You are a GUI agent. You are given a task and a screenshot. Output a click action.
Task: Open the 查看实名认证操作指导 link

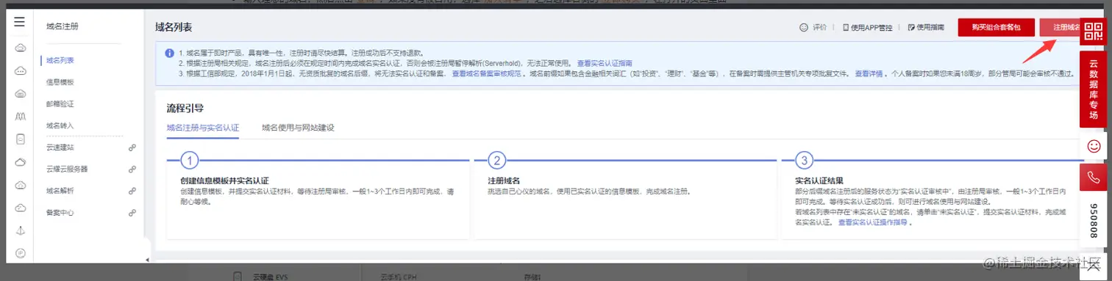[873, 223]
